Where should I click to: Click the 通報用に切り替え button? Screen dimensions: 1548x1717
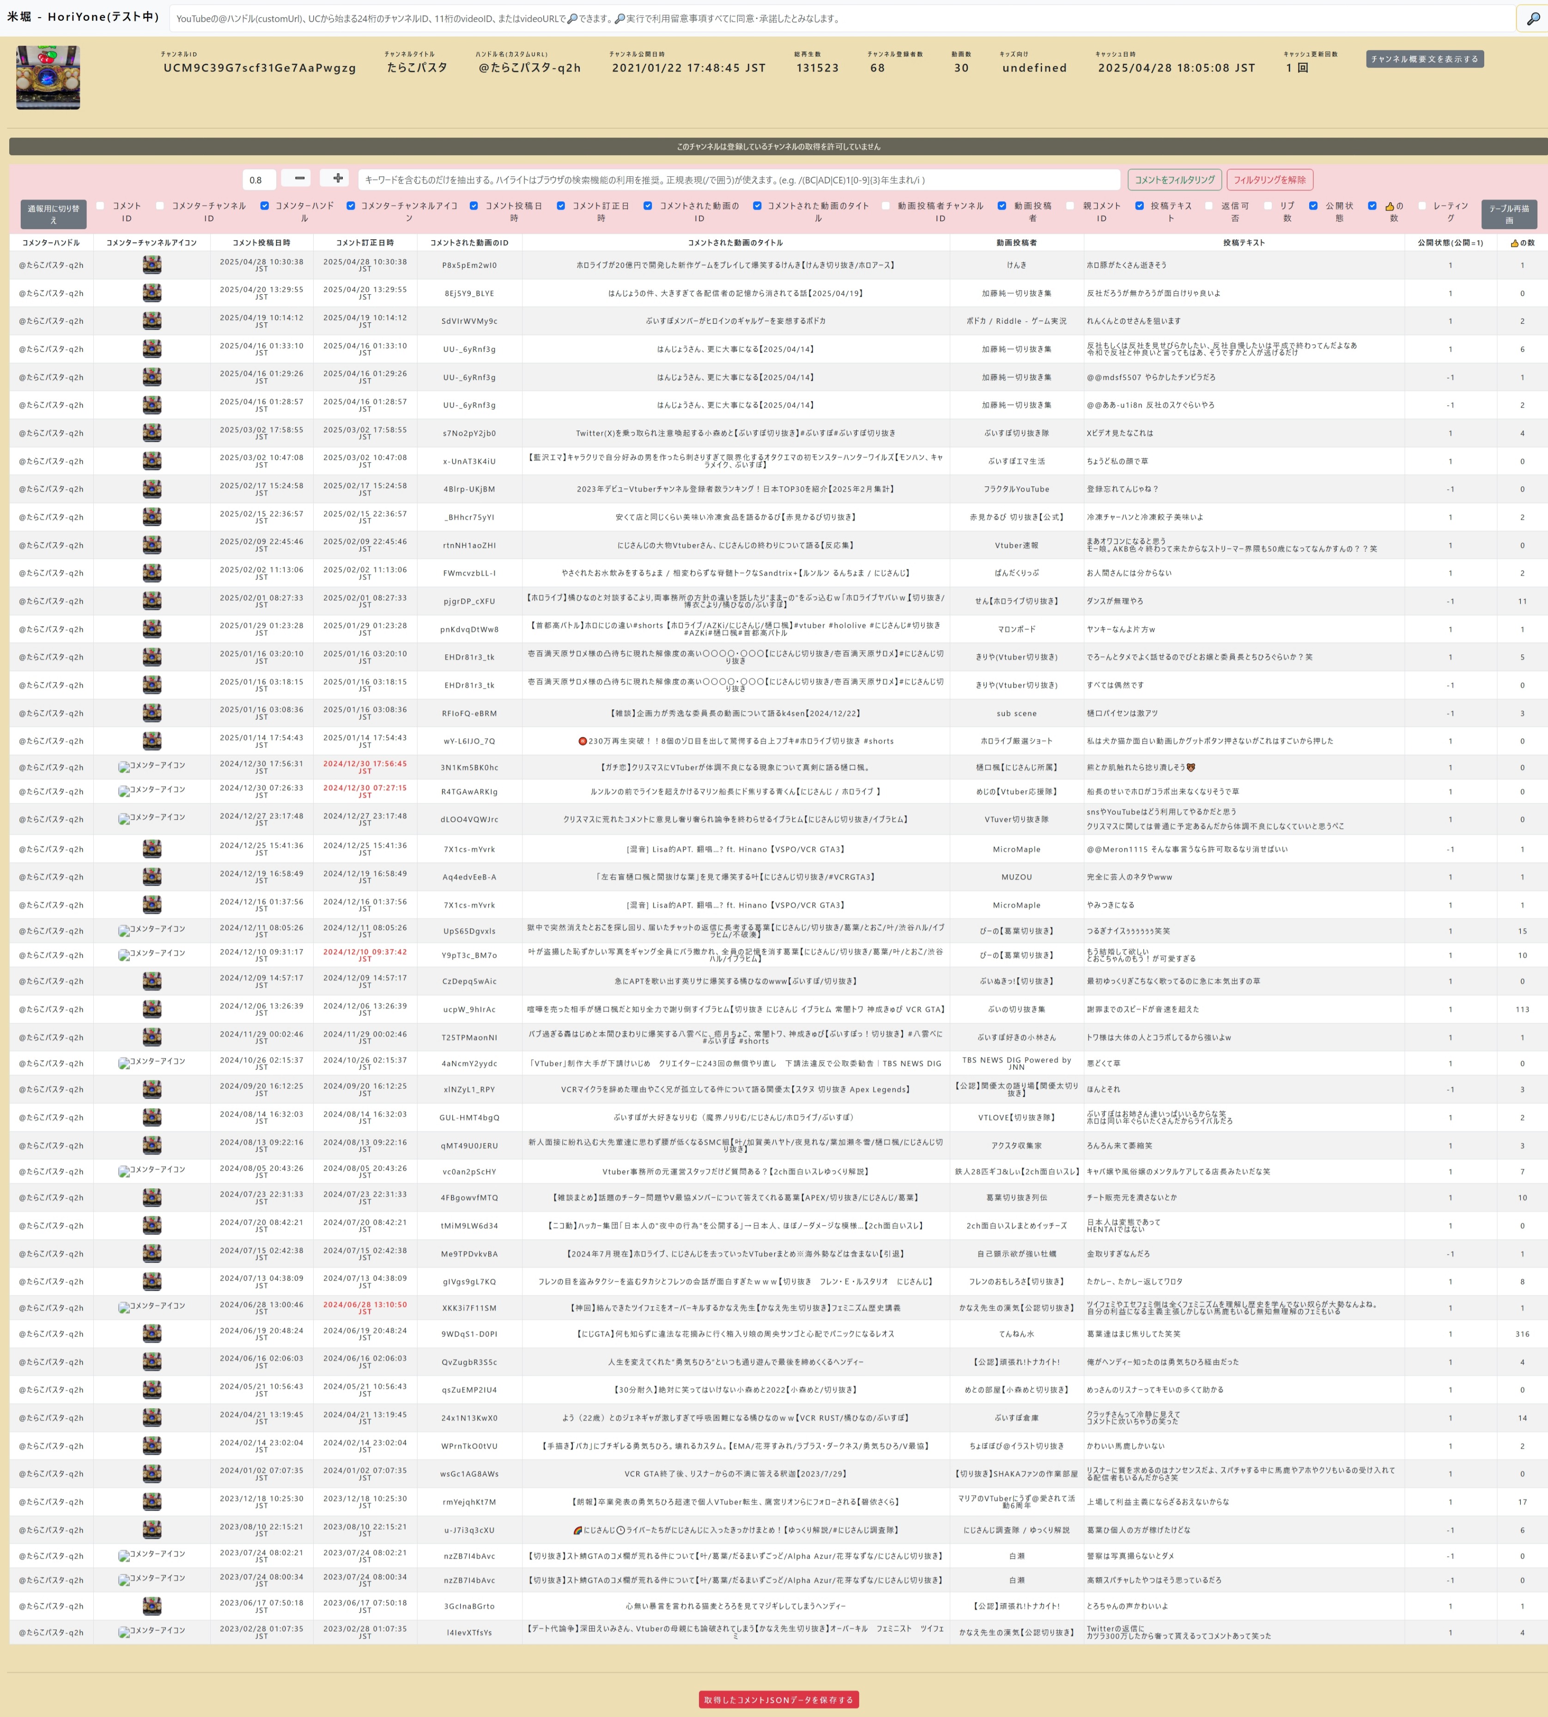coord(54,214)
